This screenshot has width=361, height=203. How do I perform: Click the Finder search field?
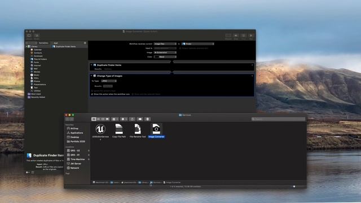pyautogui.click(x=278, y=119)
